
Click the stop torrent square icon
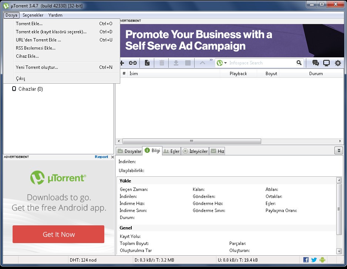(188, 63)
